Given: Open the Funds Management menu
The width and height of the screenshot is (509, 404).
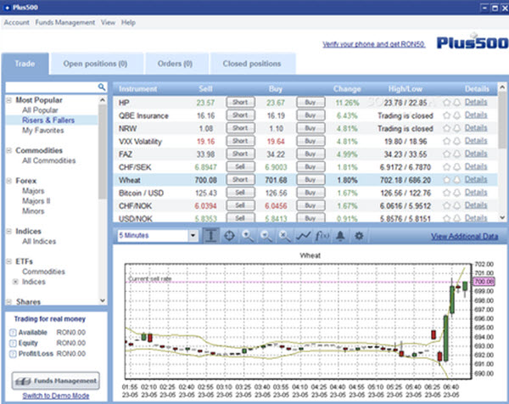Looking at the screenshot, I should coord(65,22).
